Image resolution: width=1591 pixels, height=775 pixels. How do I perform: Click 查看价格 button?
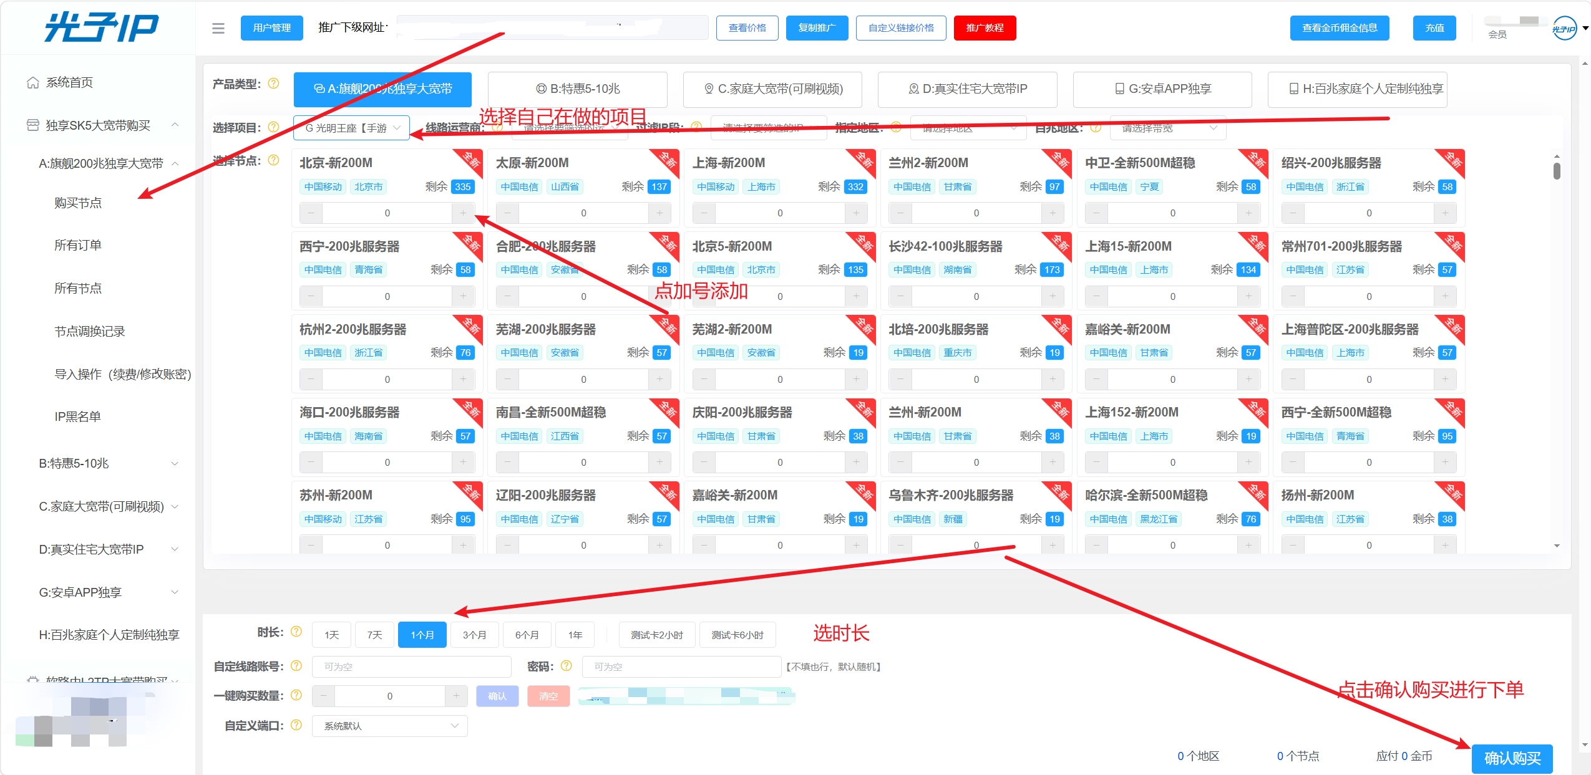[747, 28]
